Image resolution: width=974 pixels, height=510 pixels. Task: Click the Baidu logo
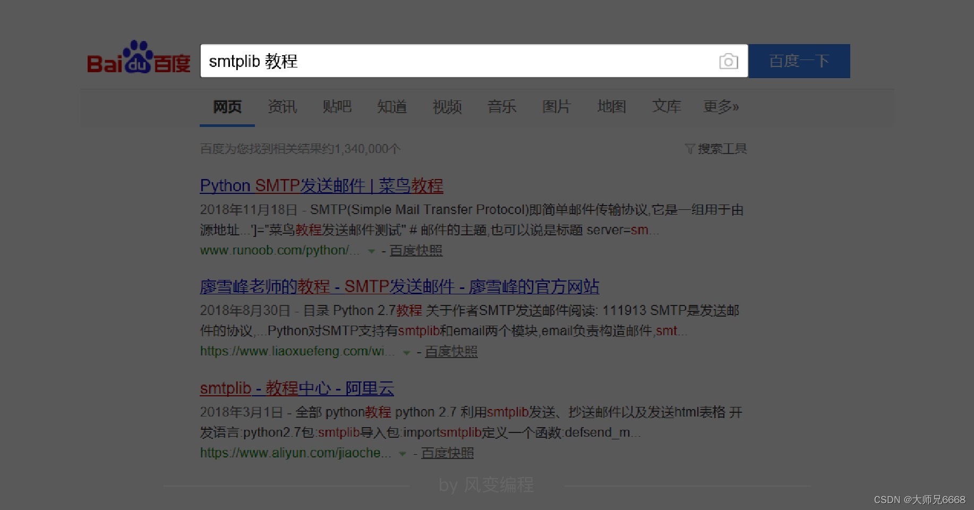point(139,57)
